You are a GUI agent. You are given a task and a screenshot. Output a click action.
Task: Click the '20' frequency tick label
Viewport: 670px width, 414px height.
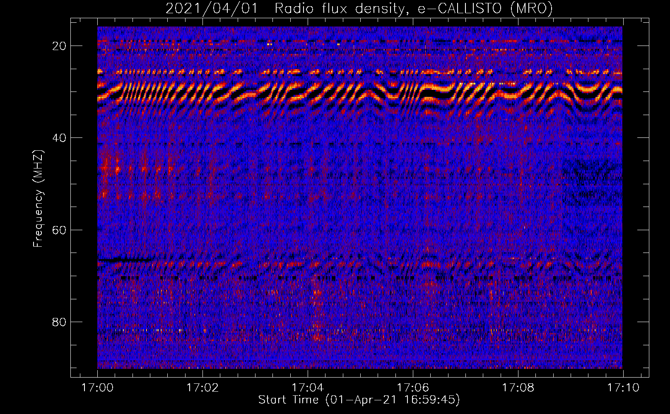coord(60,46)
